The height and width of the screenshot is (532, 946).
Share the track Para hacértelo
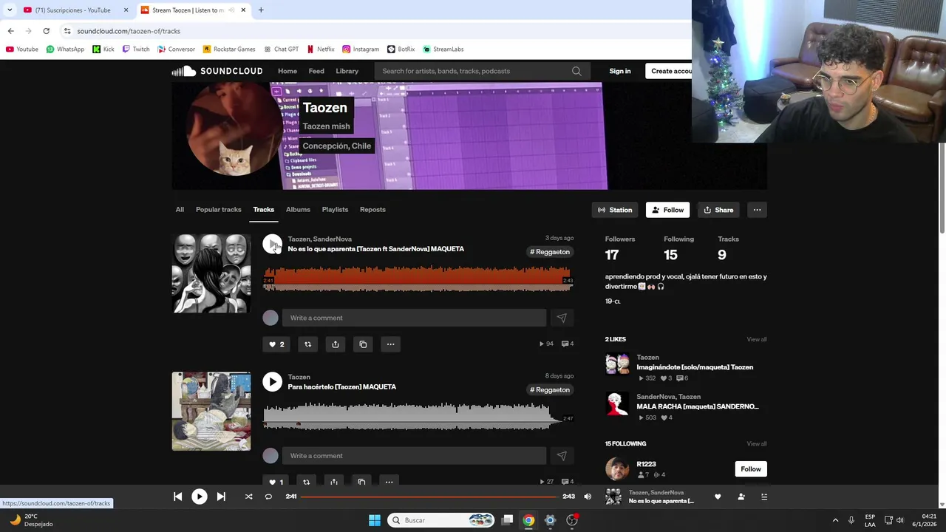point(334,482)
